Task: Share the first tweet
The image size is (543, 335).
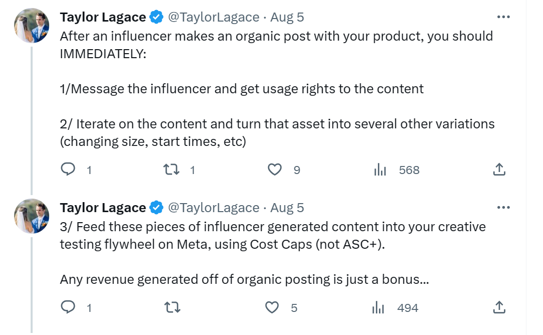Action: pos(499,170)
